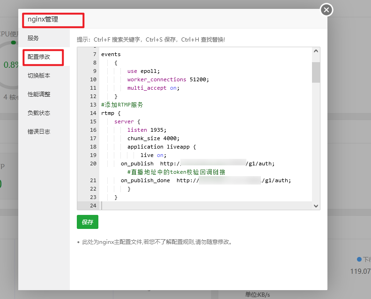The image size is (371, 299).
Task: Close the nginx管理 dialog
Action: click(x=326, y=10)
